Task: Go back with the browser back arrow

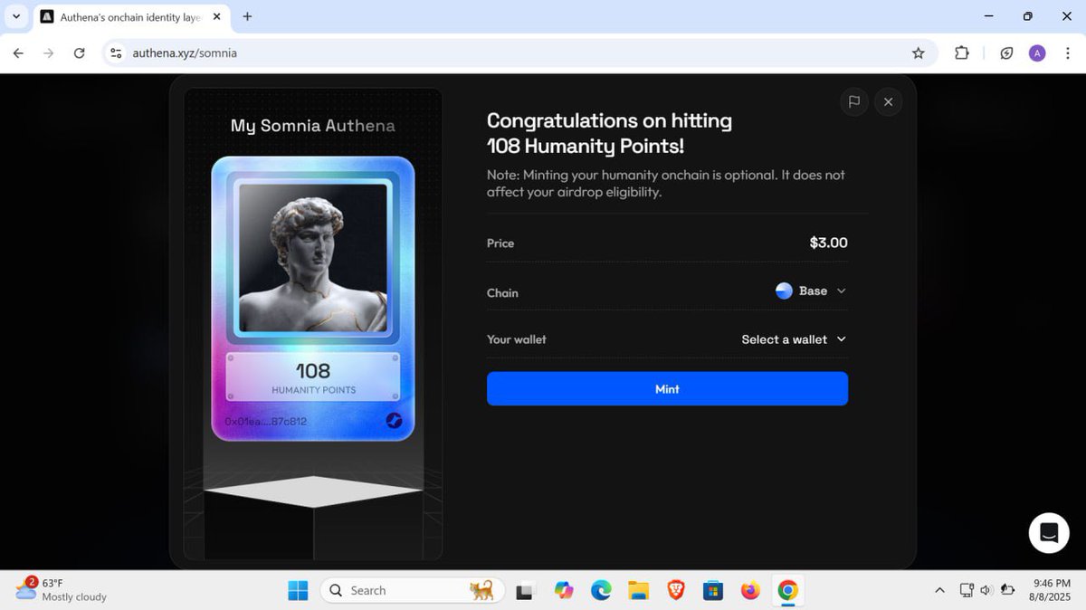Action: [x=18, y=53]
